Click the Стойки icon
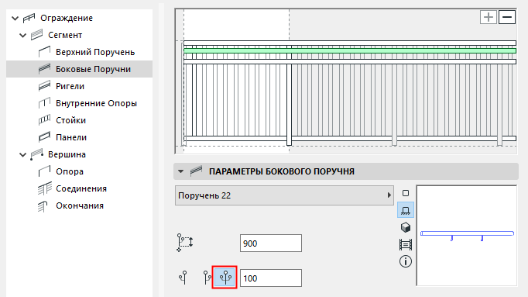Viewport: 528px width, 297px height. tap(44, 120)
